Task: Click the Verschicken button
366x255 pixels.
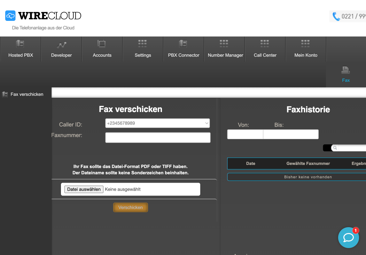Action: [130, 207]
